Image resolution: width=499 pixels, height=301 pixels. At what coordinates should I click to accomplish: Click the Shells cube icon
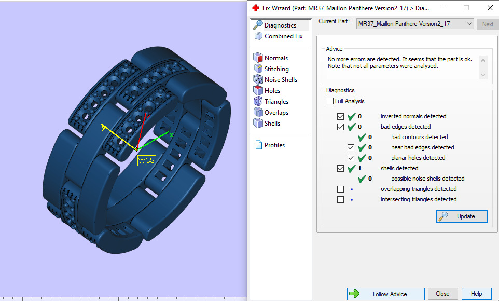coord(258,122)
